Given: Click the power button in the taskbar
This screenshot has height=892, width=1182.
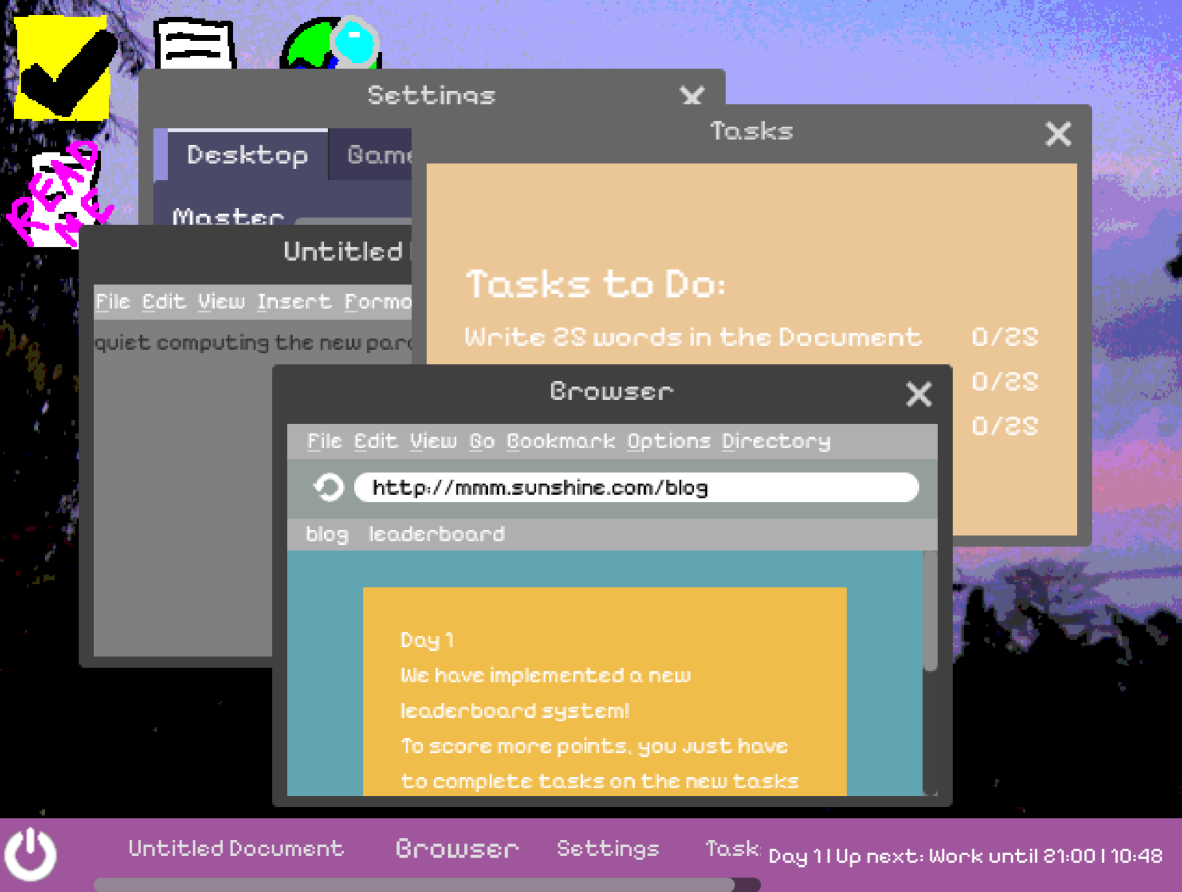Looking at the screenshot, I should (x=30, y=854).
